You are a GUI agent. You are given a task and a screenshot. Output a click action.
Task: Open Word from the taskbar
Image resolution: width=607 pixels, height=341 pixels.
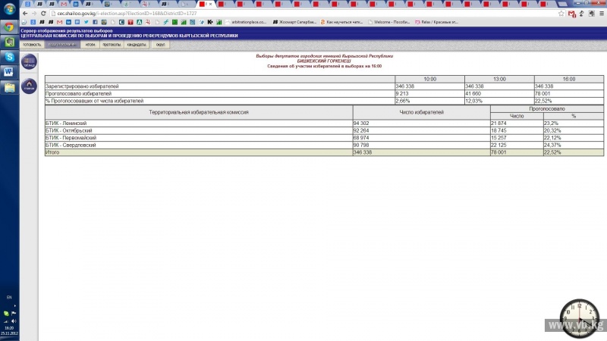tap(9, 72)
